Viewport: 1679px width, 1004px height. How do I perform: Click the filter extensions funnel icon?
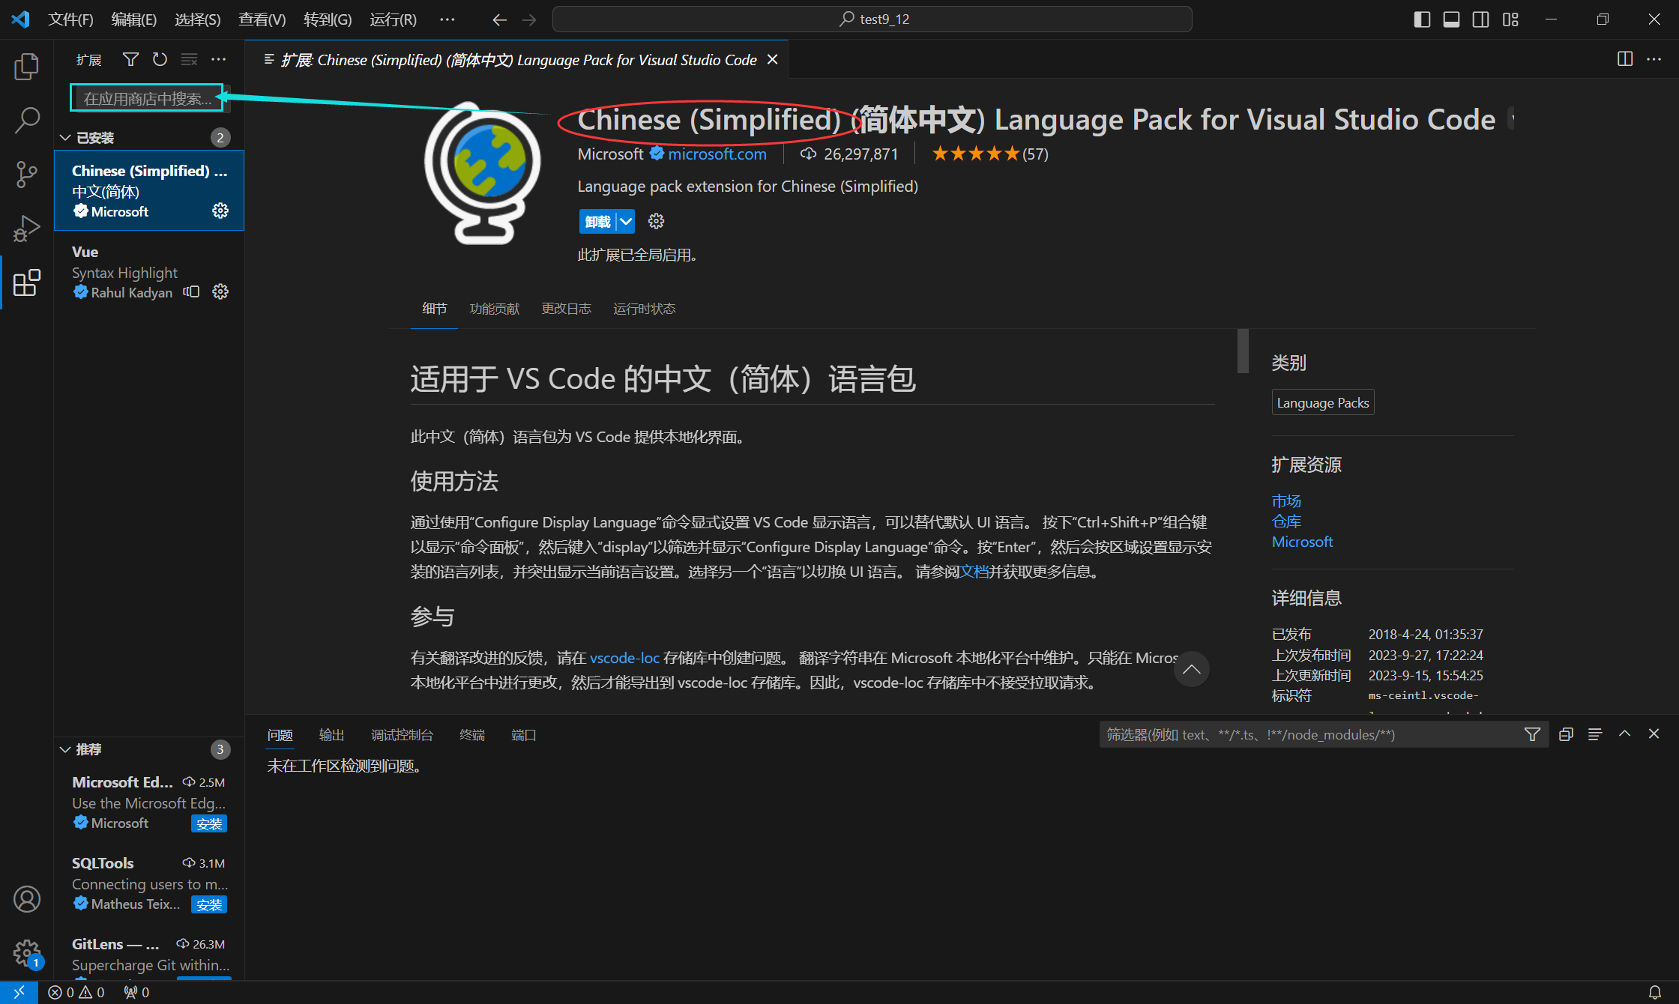(130, 59)
